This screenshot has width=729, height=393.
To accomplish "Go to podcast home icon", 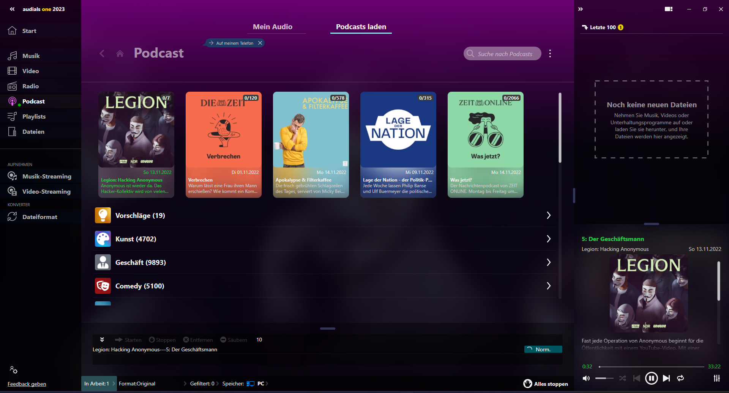I will pos(120,53).
